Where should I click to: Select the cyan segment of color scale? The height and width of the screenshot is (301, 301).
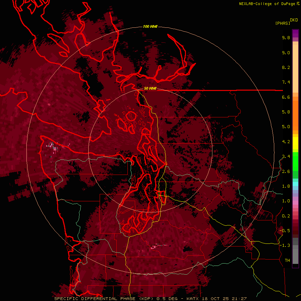point(295,184)
